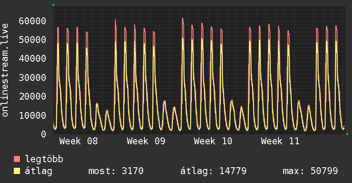The width and height of the screenshot is (352, 183).
Task: Click the red legtöbb legend swatch
Action: tap(17, 159)
